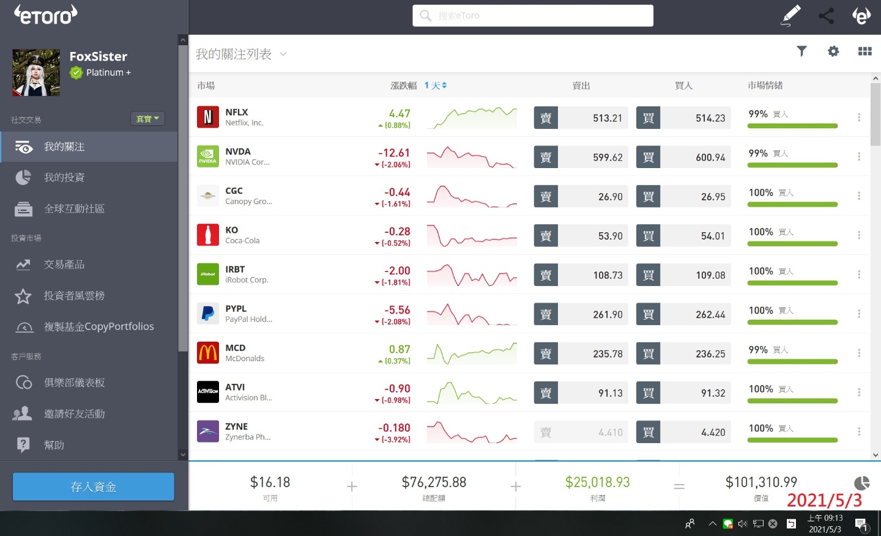
Task: Open 交易產品 in sidebar
Action: 89,265
